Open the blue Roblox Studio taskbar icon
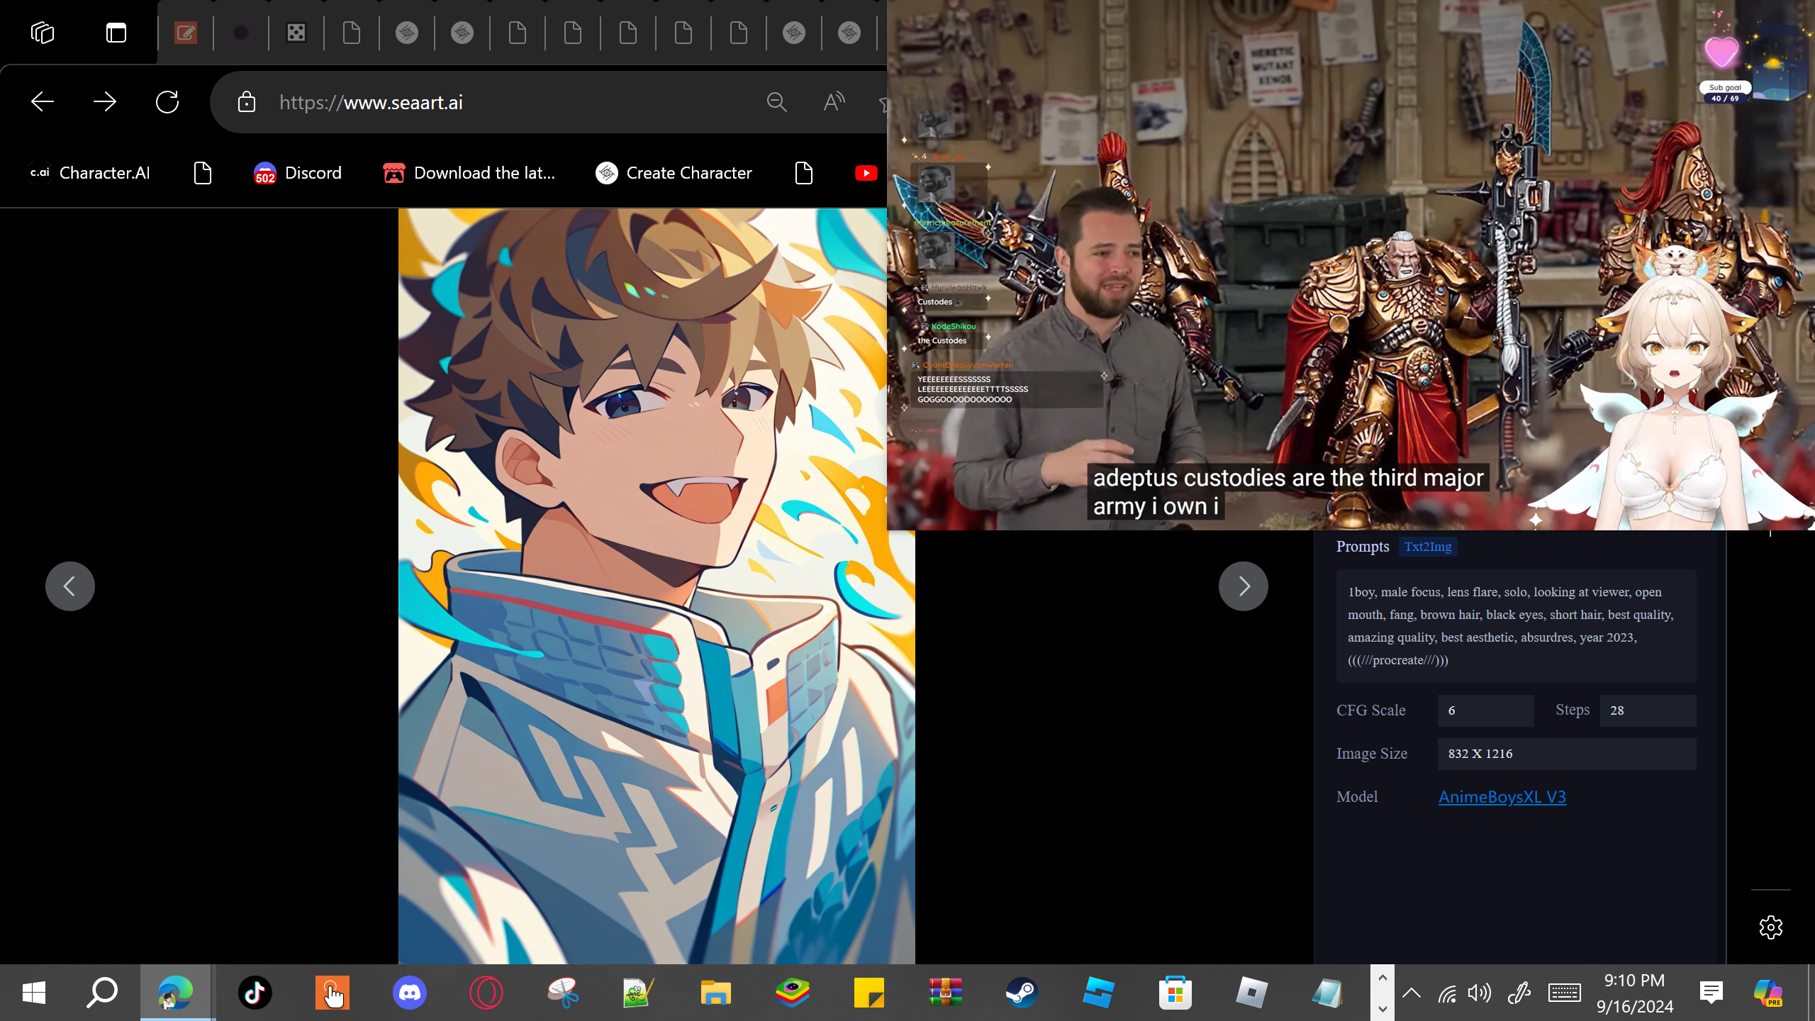 coord(1098,993)
